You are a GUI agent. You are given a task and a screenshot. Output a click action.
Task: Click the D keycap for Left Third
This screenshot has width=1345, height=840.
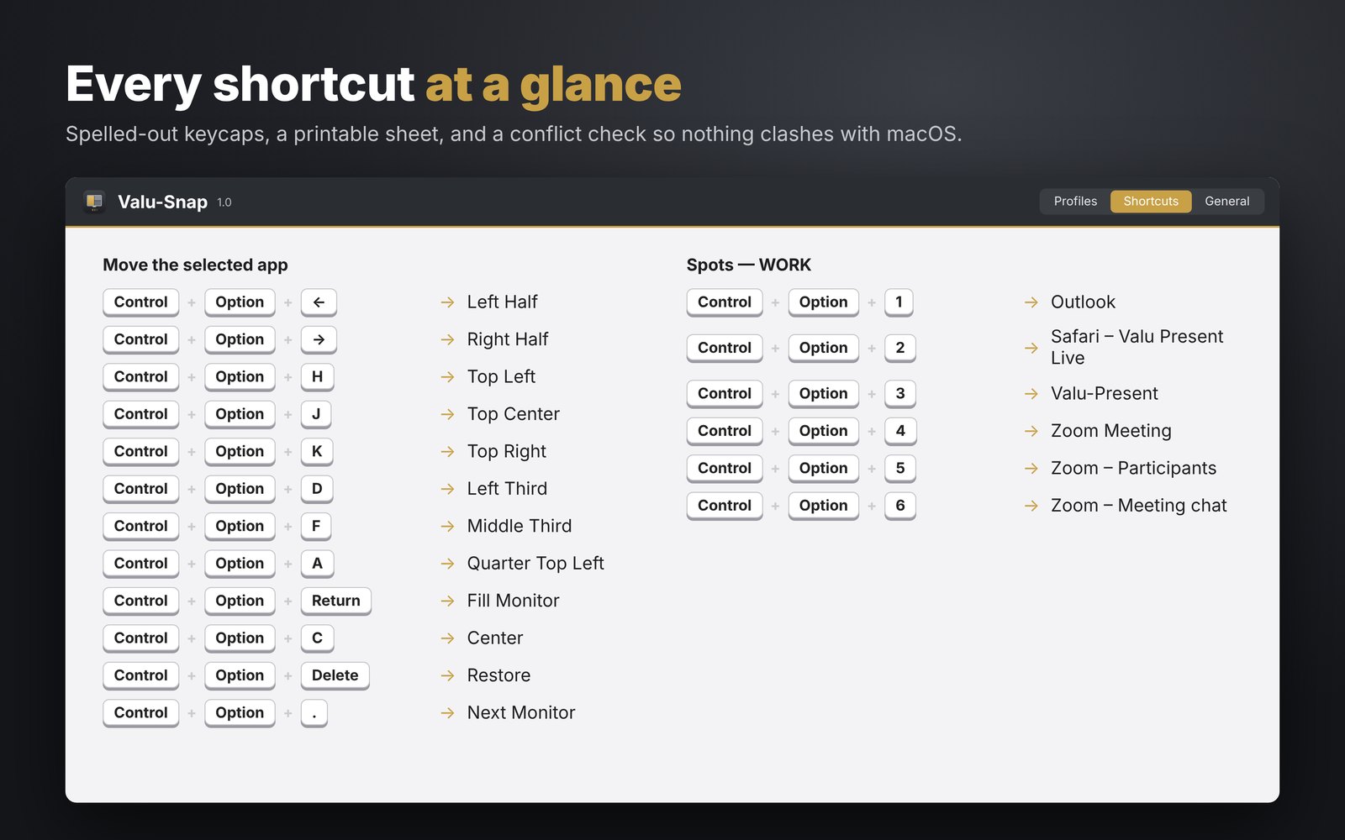coord(317,489)
